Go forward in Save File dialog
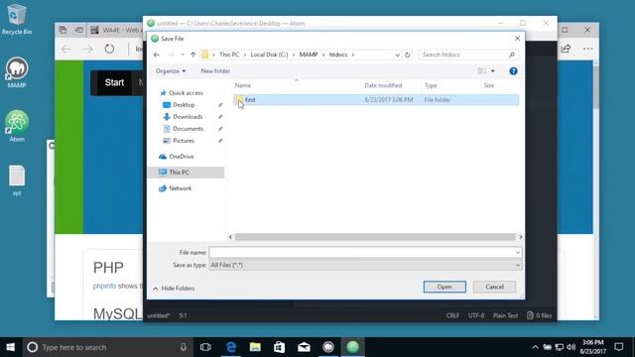 click(171, 55)
